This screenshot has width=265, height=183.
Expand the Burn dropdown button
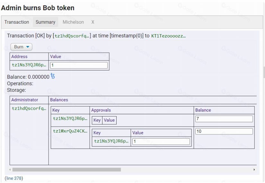(x=22, y=47)
